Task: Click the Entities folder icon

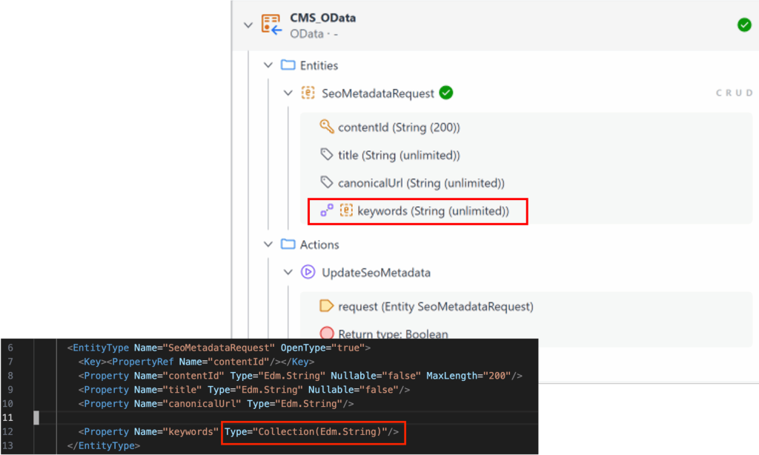Action: pyautogui.click(x=288, y=65)
